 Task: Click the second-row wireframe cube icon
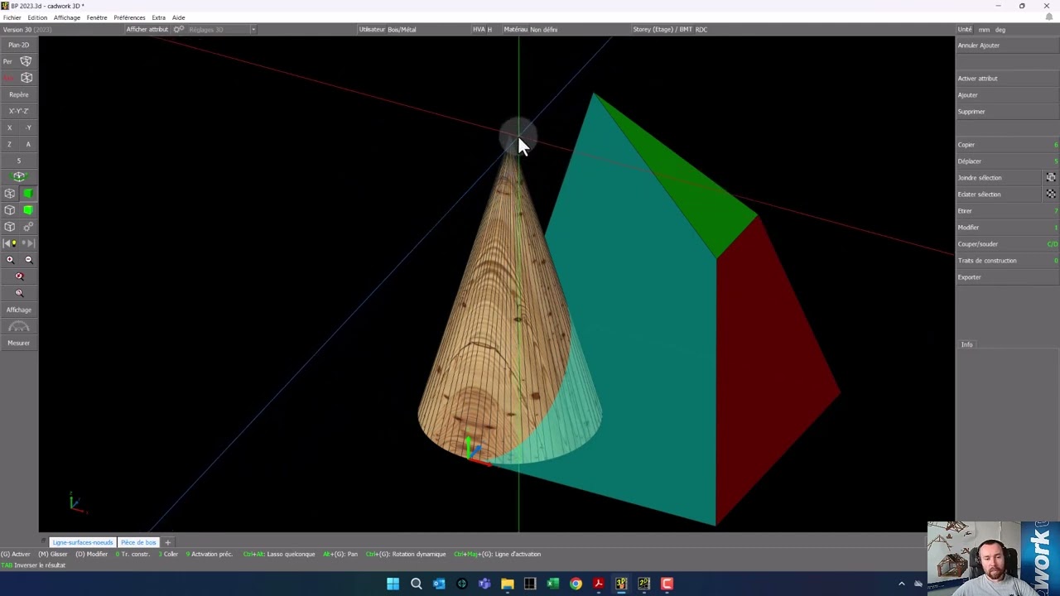click(9, 210)
